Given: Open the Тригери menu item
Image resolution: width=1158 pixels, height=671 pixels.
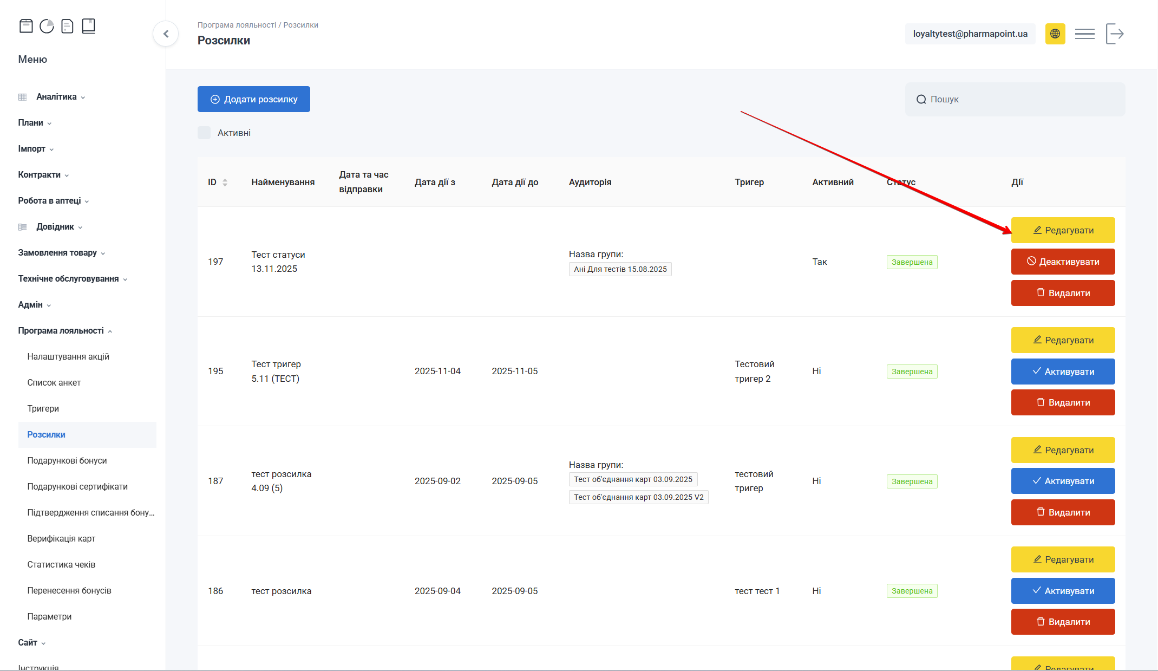Looking at the screenshot, I should point(43,408).
